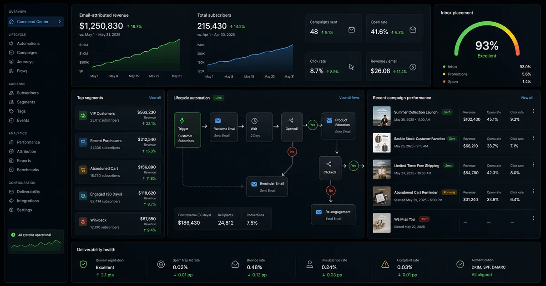Click the Settings gear icon
This screenshot has height=286, width=546.
pyautogui.click(x=11, y=210)
